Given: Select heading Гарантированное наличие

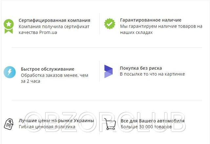Looking at the screenshot, I should tap(151, 20).
